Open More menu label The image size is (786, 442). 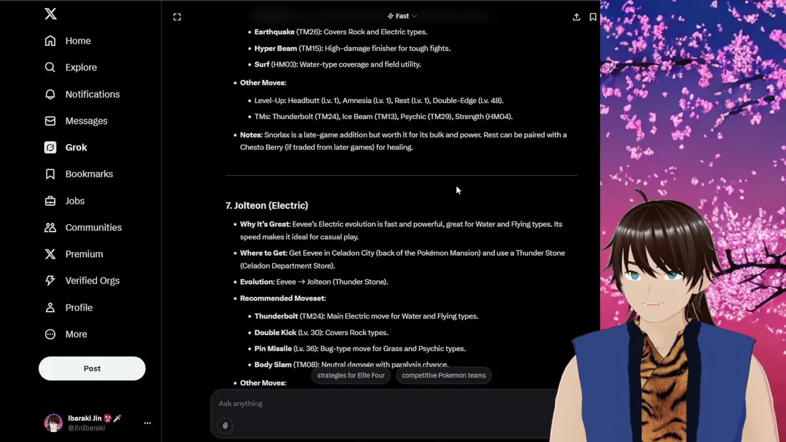pyautogui.click(x=76, y=334)
